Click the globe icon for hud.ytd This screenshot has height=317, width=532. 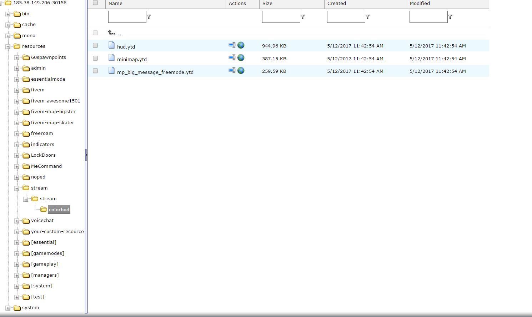coord(241,45)
